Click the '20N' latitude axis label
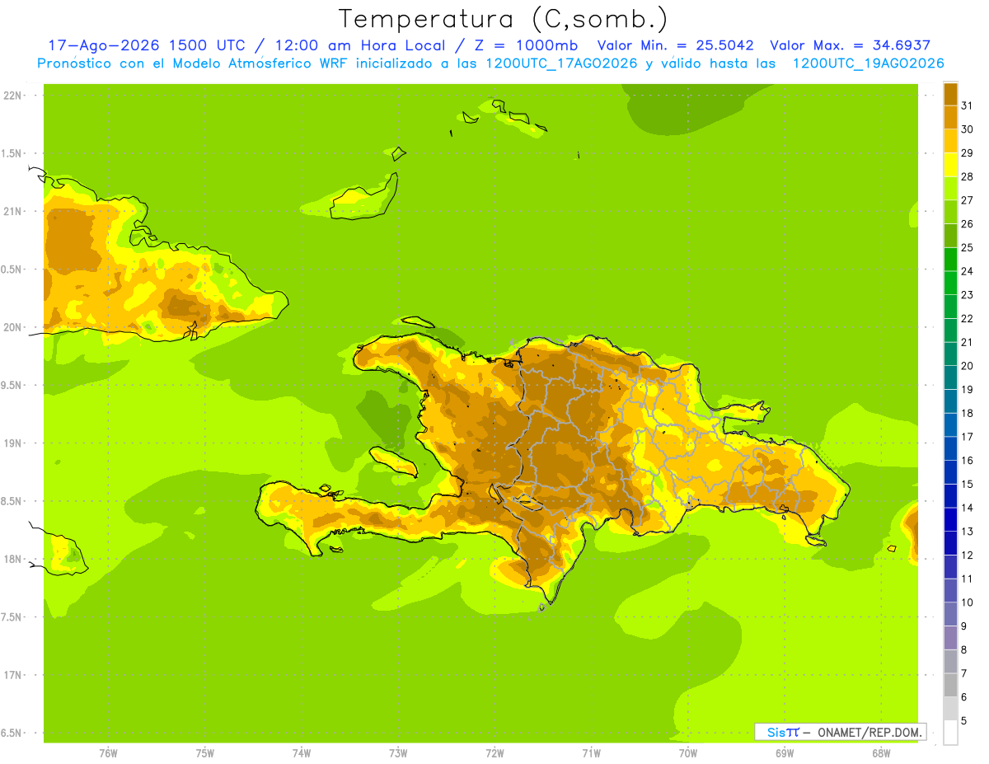The image size is (989, 764). 12,327
